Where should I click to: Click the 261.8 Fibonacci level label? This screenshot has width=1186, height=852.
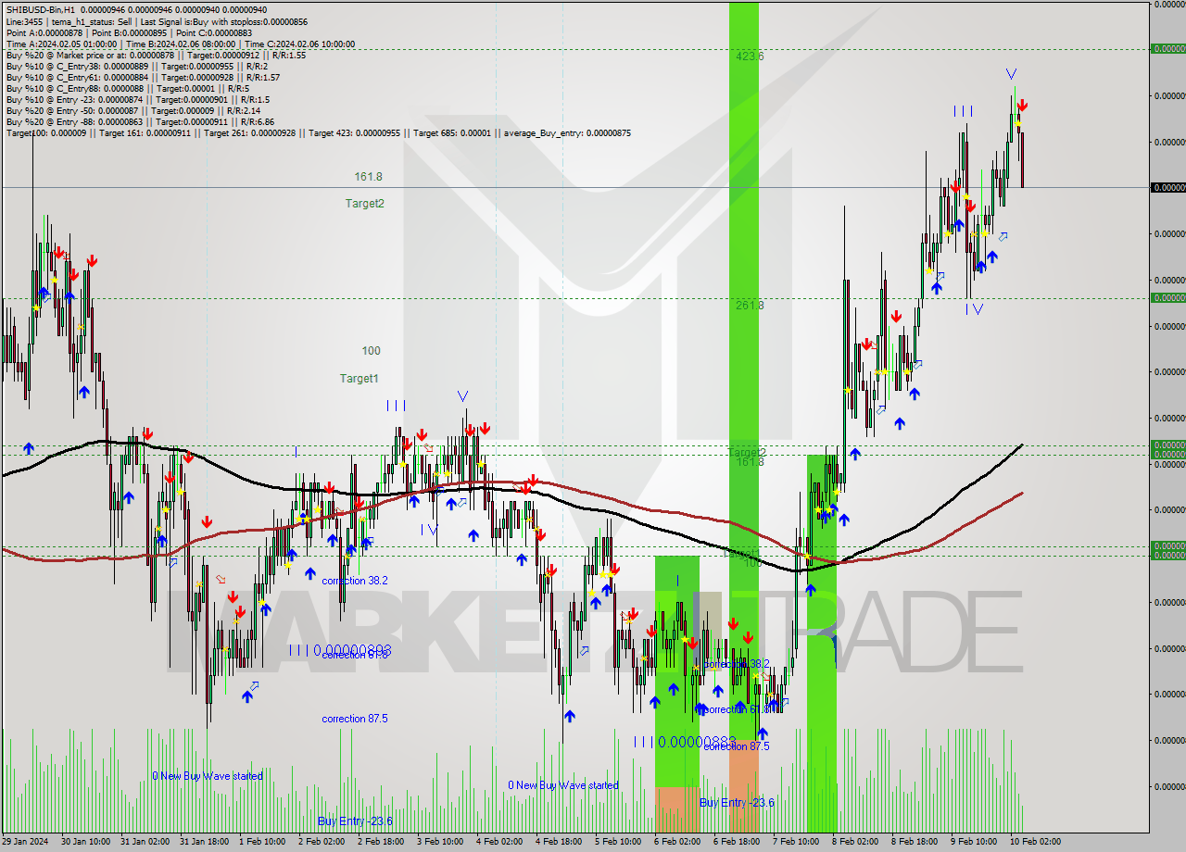point(750,306)
